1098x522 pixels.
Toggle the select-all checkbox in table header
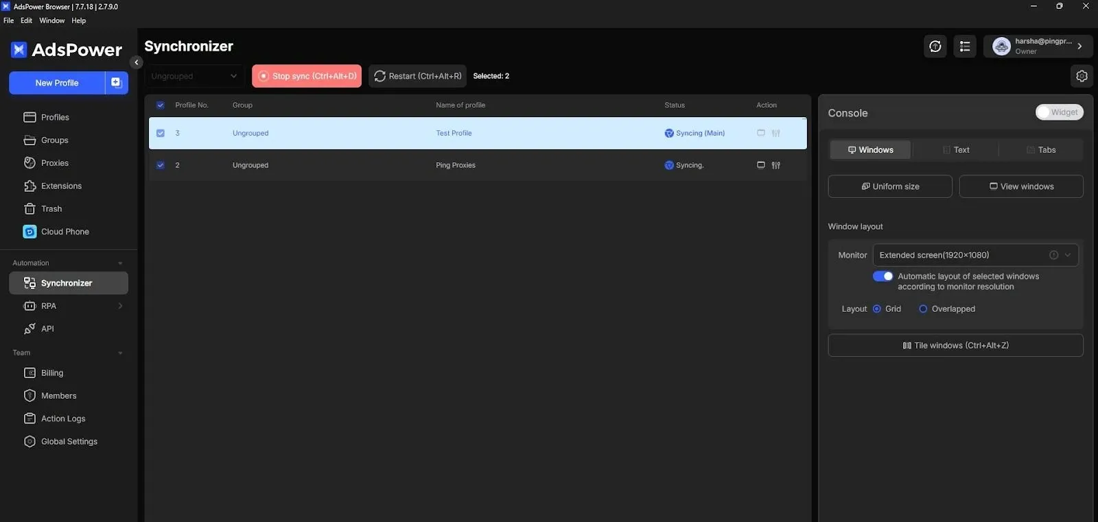click(x=161, y=105)
